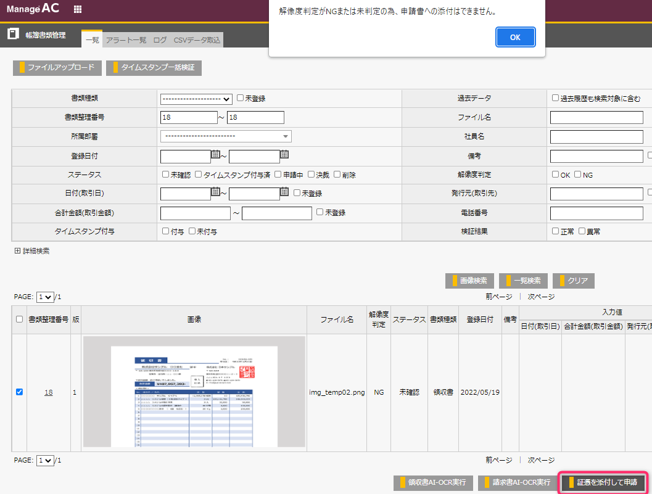Click OK in the alert dialog
Screen dimensions: 652x494
pos(515,37)
